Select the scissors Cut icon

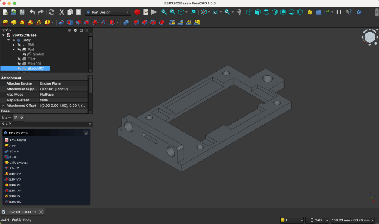[x=61, y=12]
